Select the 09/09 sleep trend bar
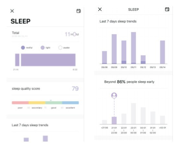The height and width of the screenshot is (150, 177). (x=114, y=49)
